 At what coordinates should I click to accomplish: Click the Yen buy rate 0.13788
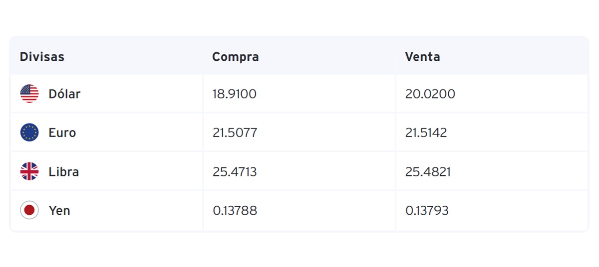[235, 210]
